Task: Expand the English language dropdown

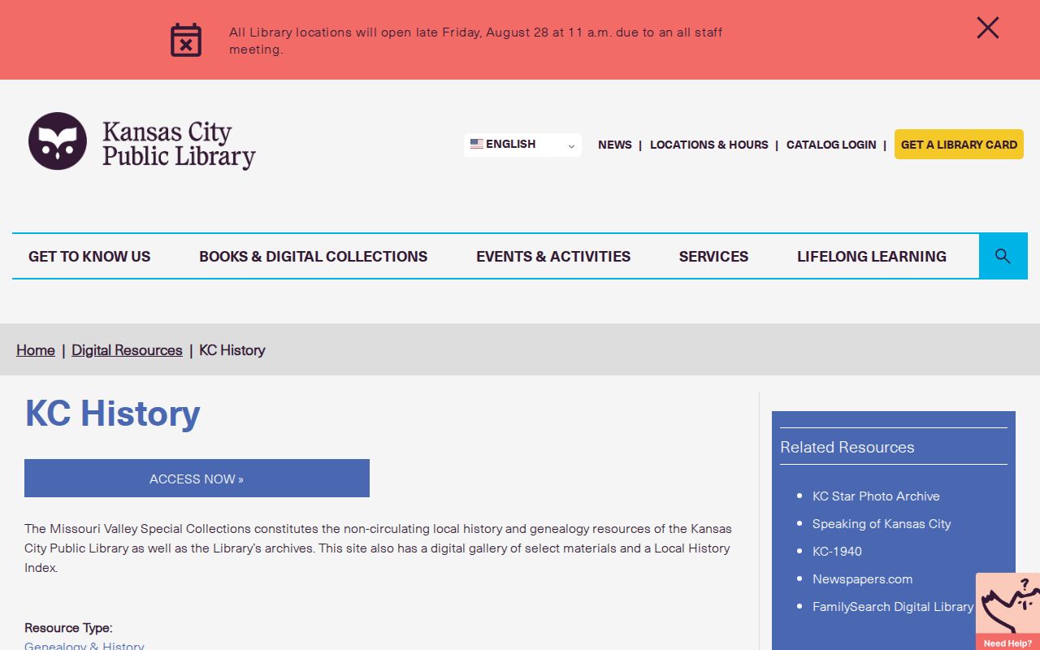Action: [x=522, y=145]
